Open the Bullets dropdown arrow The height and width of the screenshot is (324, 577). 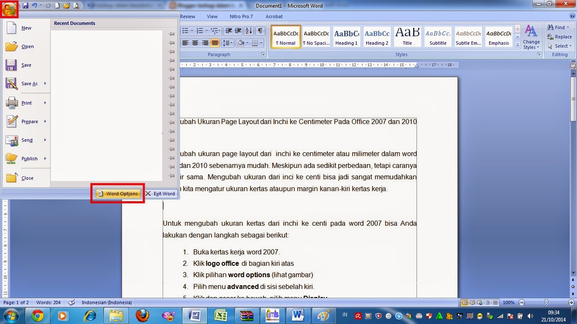point(192,31)
